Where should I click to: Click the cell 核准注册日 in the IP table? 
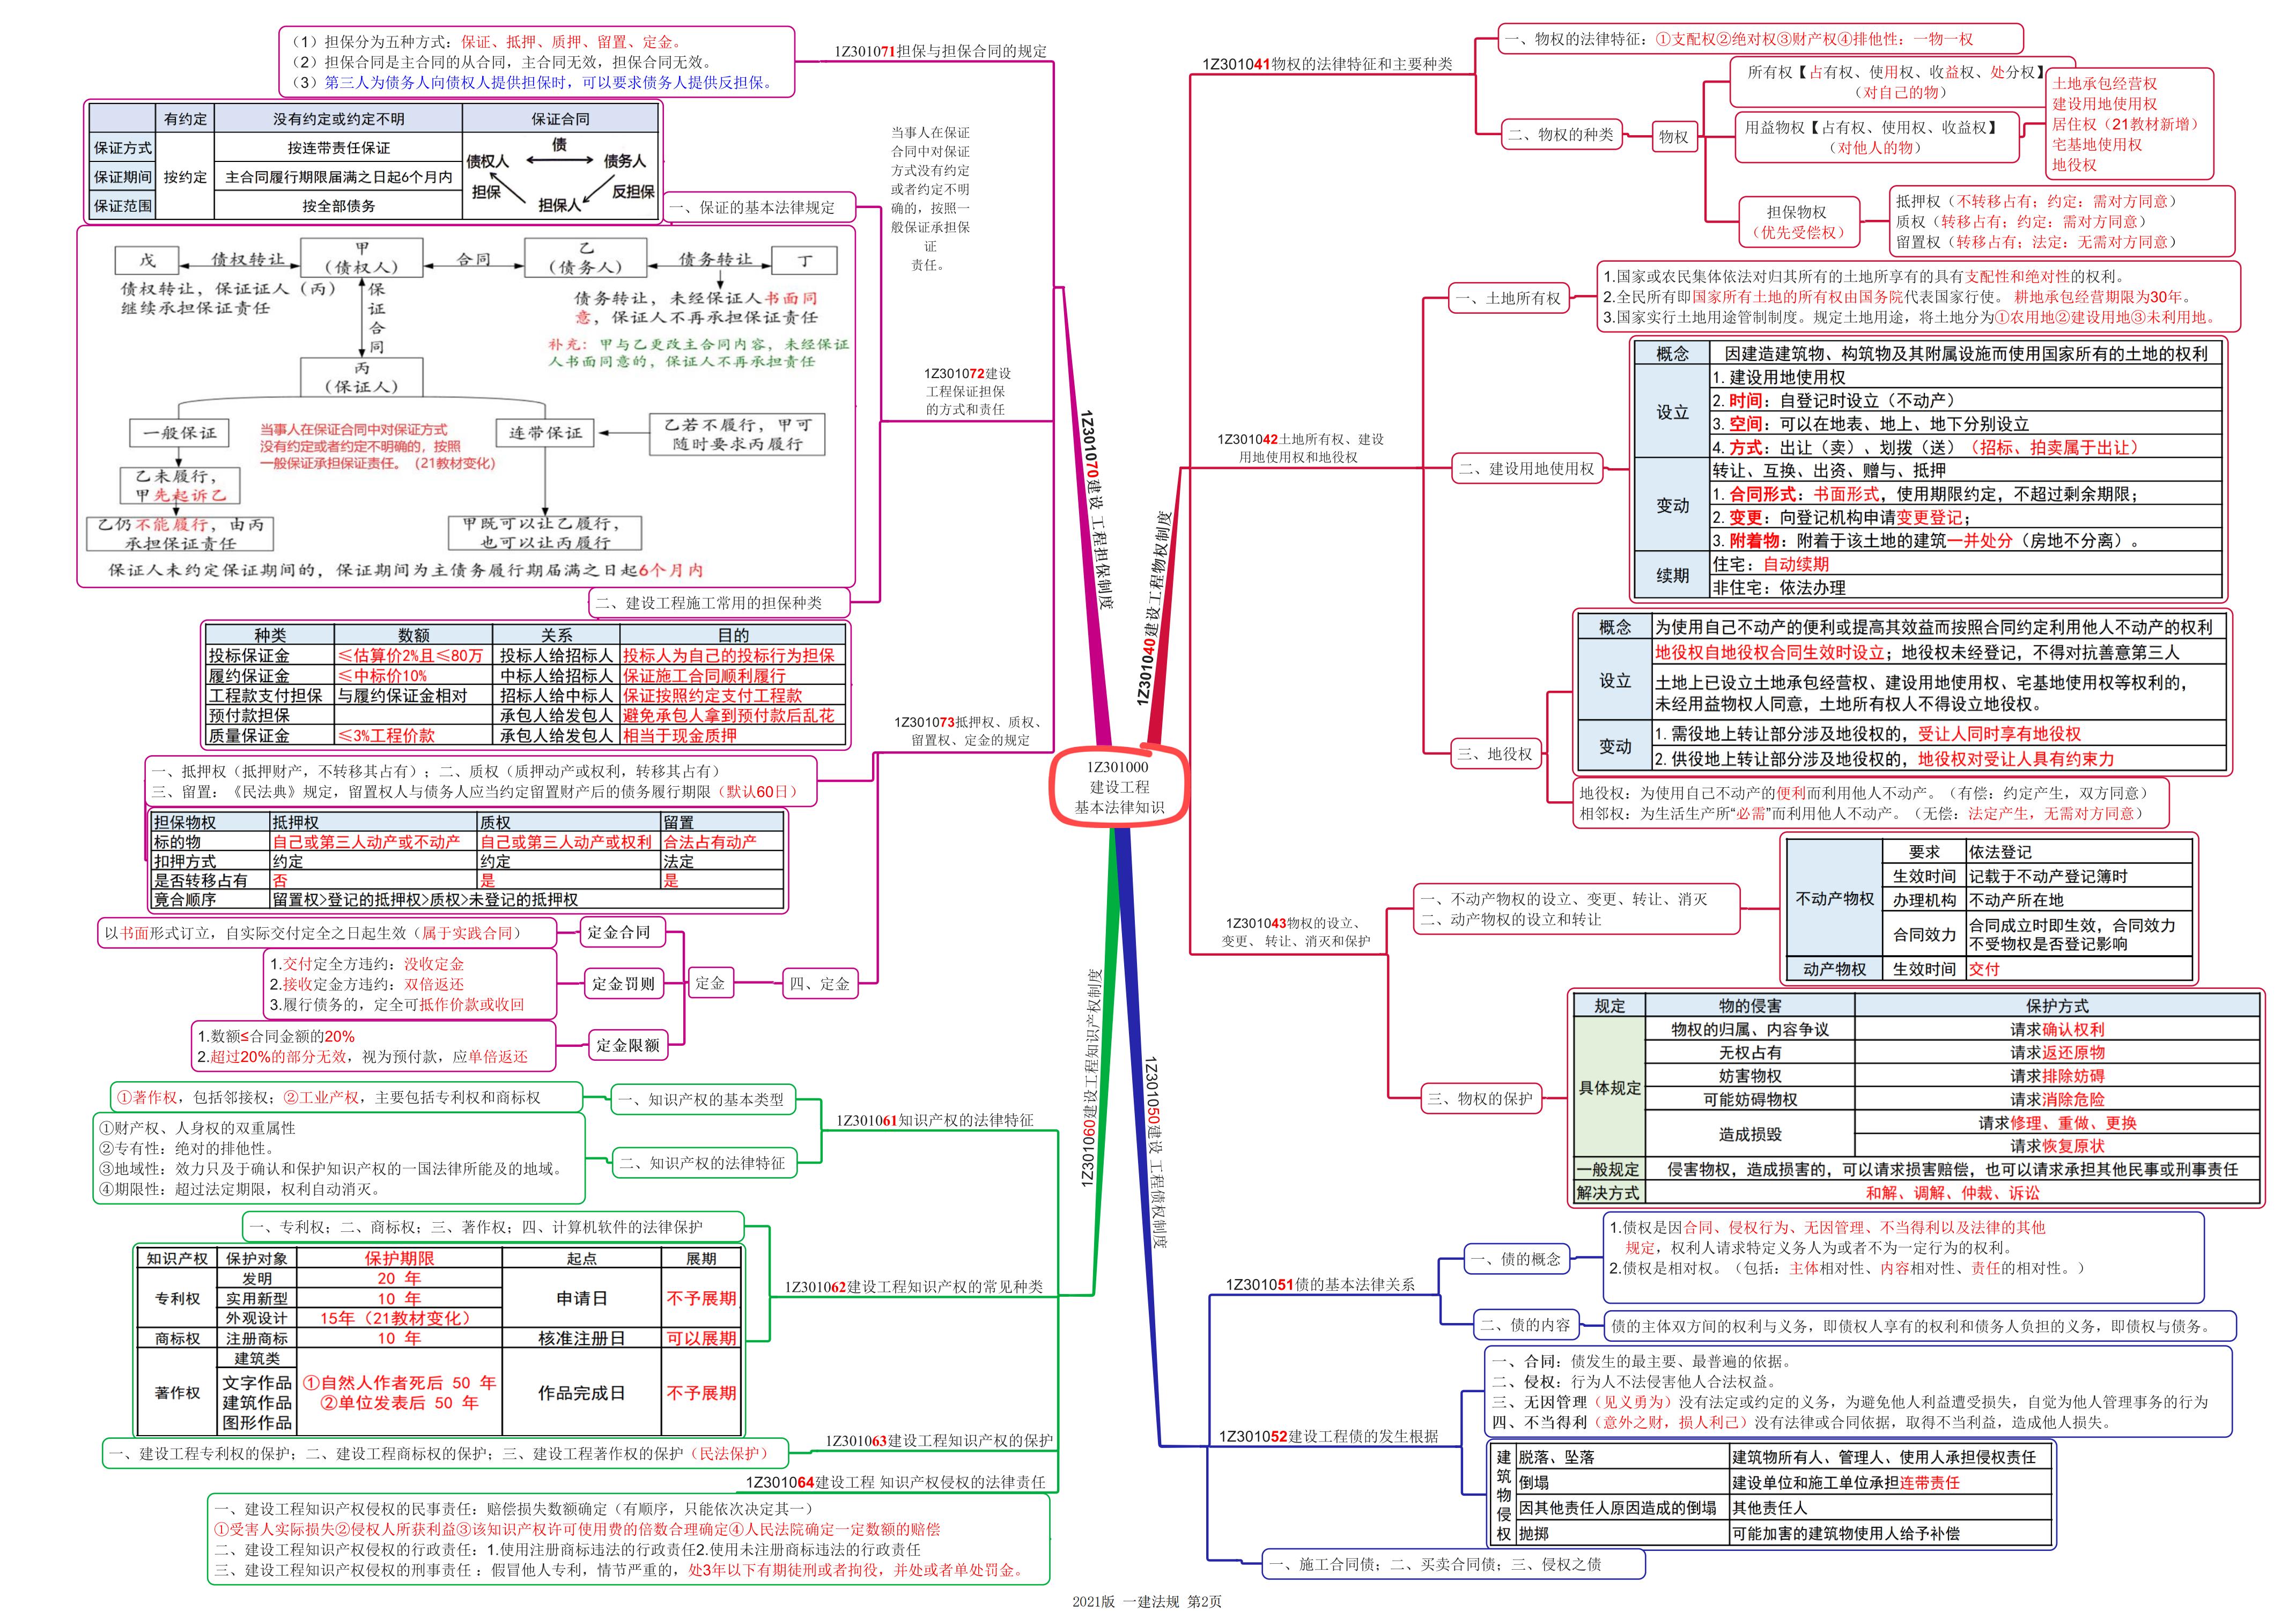581,1338
